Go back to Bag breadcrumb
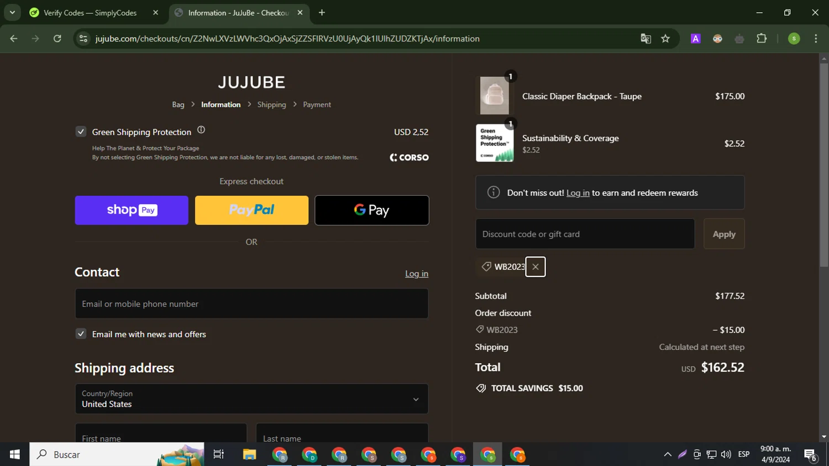This screenshot has width=829, height=466. point(178,104)
